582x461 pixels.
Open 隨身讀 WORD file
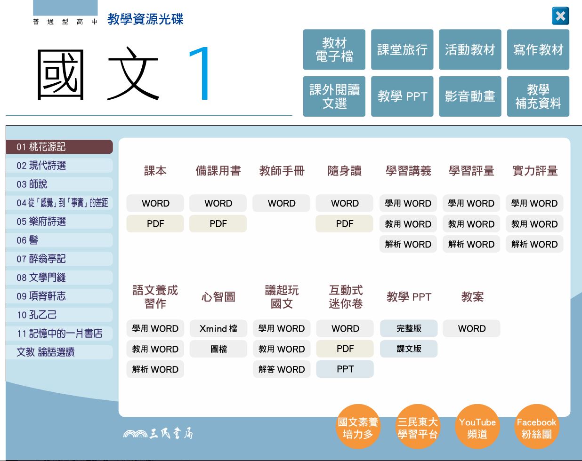(345, 203)
